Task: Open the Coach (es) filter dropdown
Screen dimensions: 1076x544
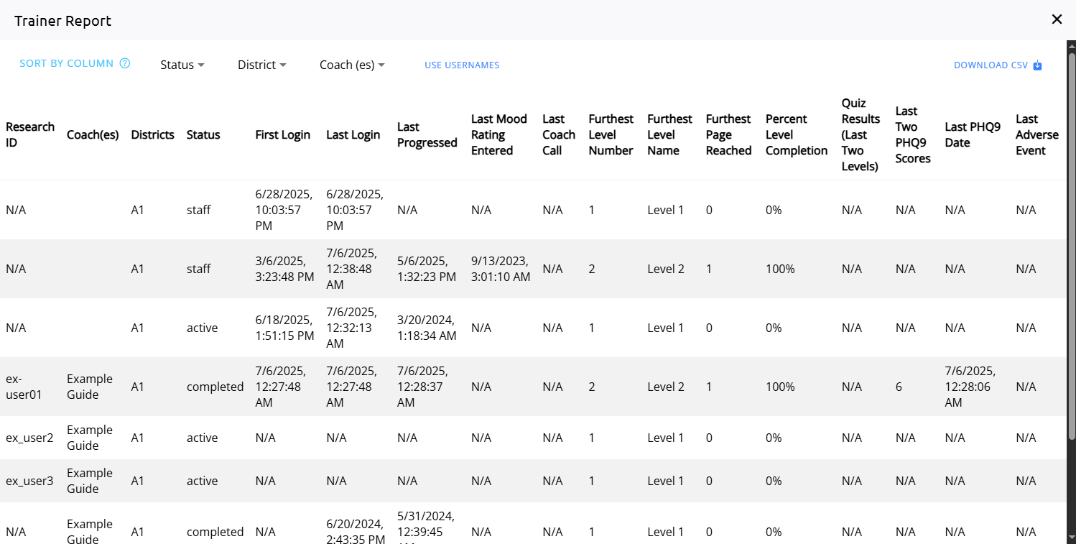Action: [x=352, y=65]
